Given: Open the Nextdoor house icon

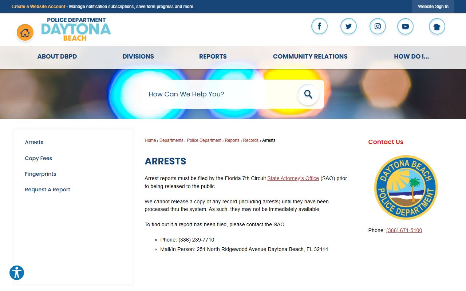Looking at the screenshot, I should coord(437,26).
